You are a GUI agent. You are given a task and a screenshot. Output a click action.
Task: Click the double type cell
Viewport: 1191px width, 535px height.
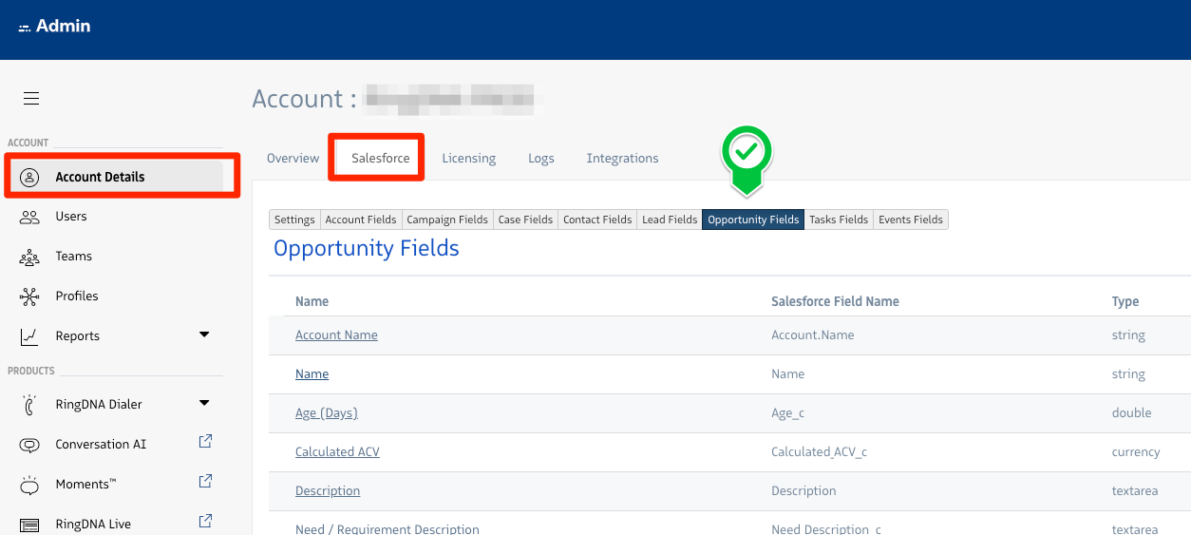point(1132,413)
